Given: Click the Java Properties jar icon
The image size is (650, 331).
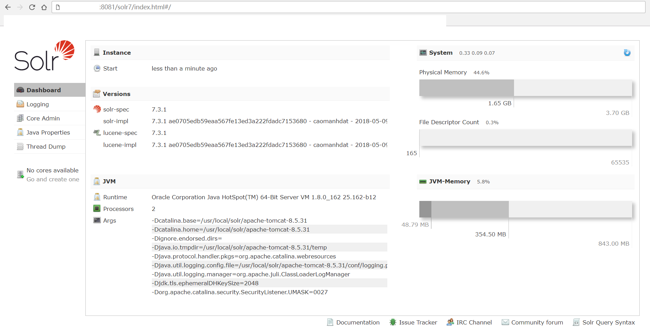Looking at the screenshot, I should [x=20, y=132].
